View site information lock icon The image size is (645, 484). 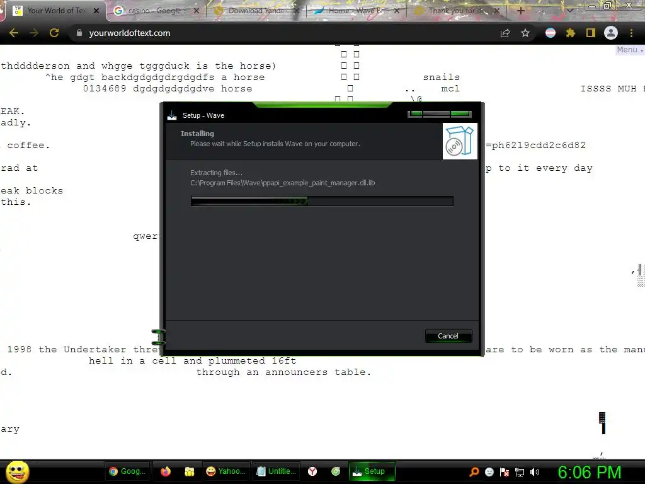point(79,33)
